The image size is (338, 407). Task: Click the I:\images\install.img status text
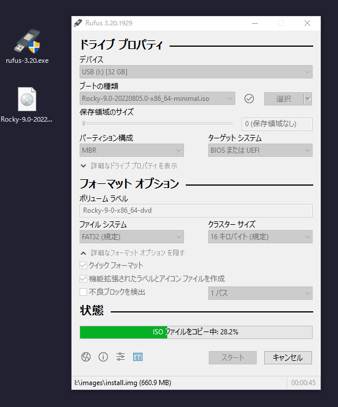123,383
